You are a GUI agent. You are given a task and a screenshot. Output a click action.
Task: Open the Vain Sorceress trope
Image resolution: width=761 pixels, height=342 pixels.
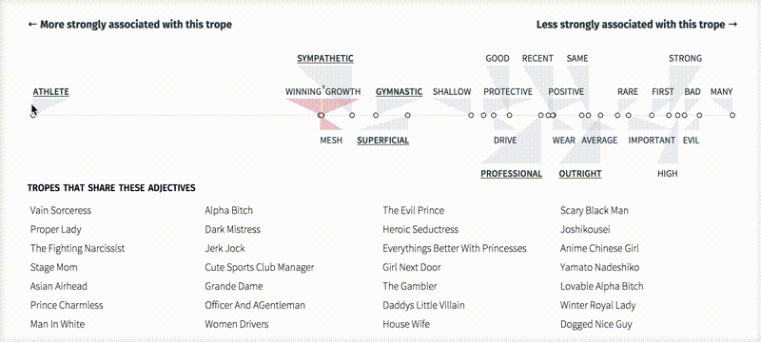pyautogui.click(x=61, y=210)
